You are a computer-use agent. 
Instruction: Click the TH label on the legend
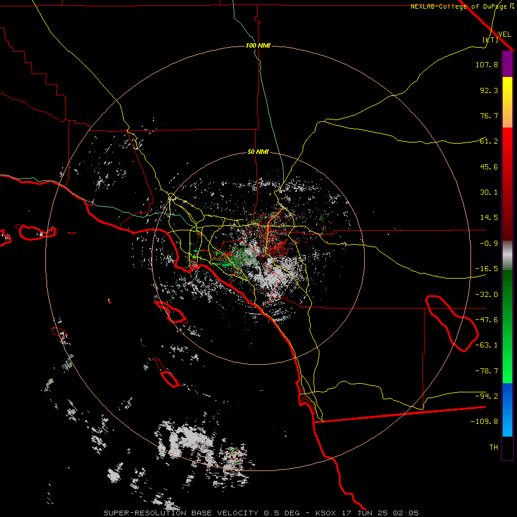click(493, 447)
